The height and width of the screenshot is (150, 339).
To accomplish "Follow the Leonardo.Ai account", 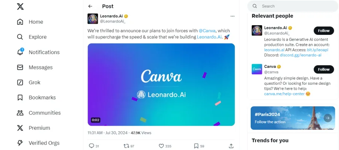I will [x=324, y=31].
